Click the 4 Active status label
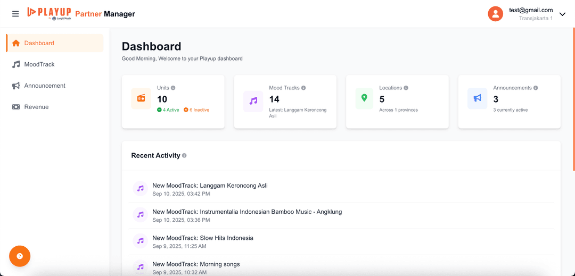This screenshot has width=575, height=276. 168,110
